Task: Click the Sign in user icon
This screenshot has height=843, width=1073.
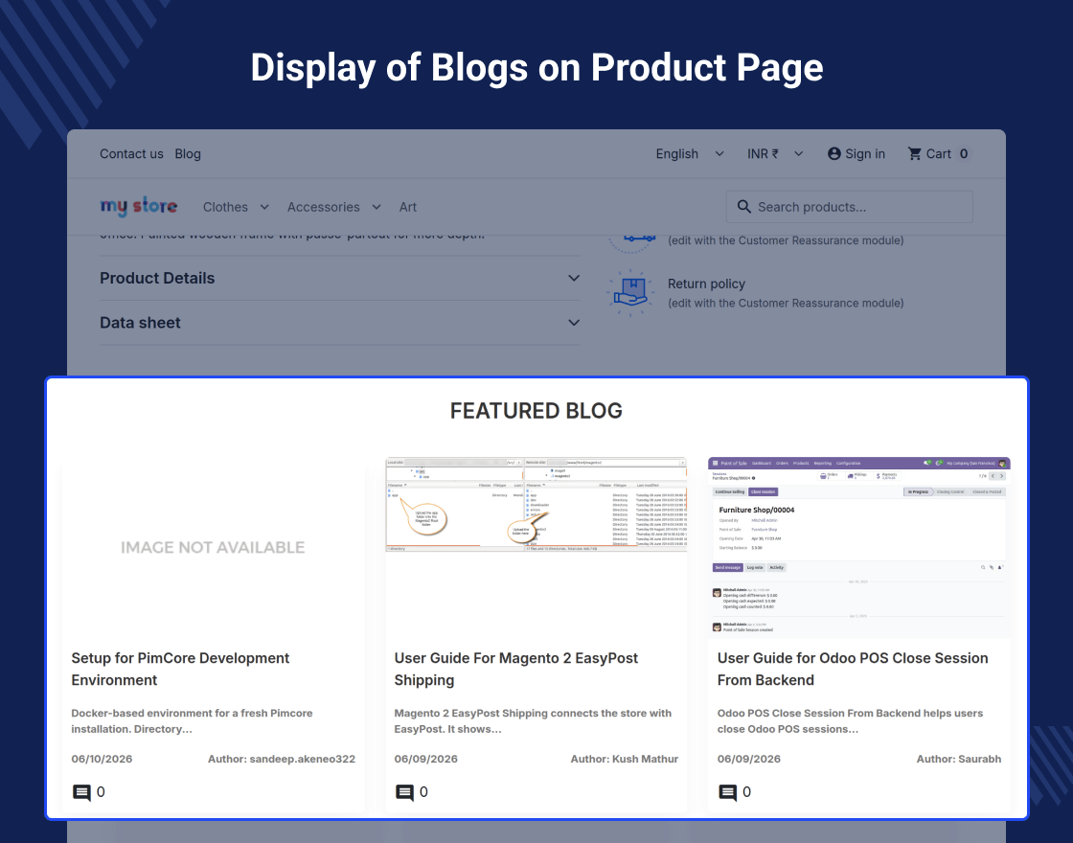Action: [x=833, y=154]
